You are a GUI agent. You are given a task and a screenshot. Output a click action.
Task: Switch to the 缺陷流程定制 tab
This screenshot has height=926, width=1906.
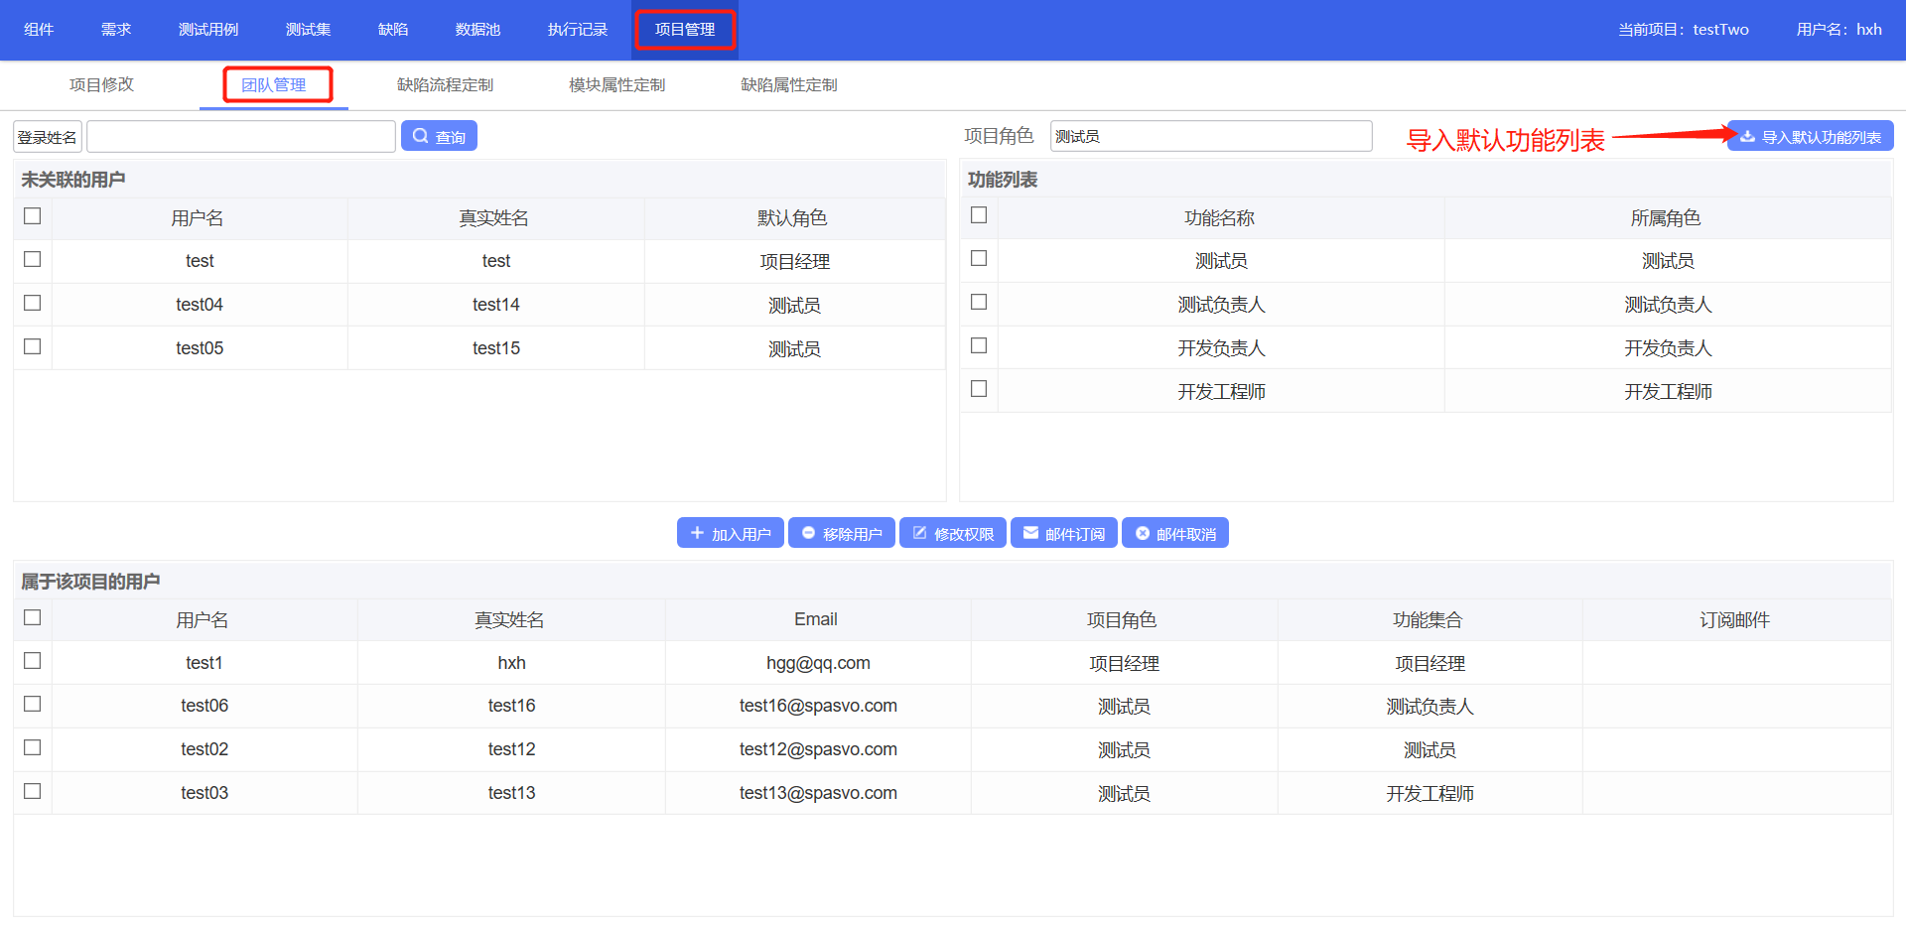pyautogui.click(x=445, y=85)
